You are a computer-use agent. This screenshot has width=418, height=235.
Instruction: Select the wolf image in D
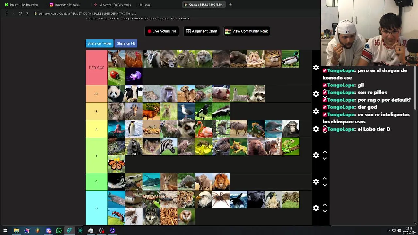click(151, 217)
